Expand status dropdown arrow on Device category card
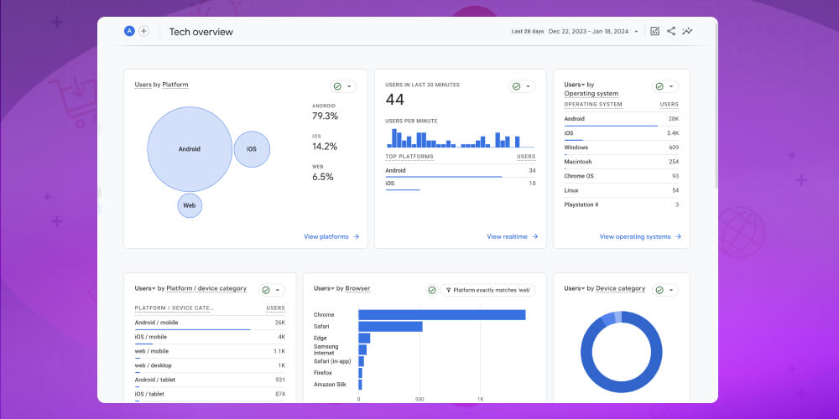Screen dimensions: 839x419 (671, 290)
